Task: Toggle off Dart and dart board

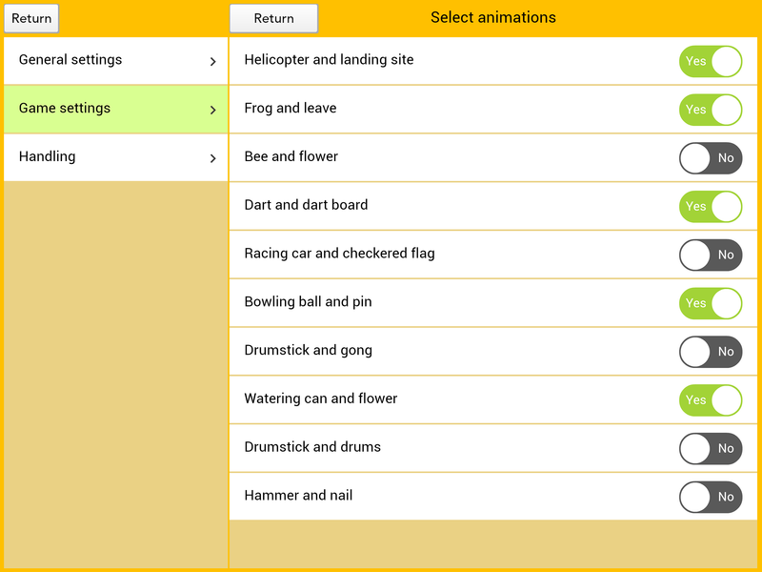Action: (x=711, y=207)
